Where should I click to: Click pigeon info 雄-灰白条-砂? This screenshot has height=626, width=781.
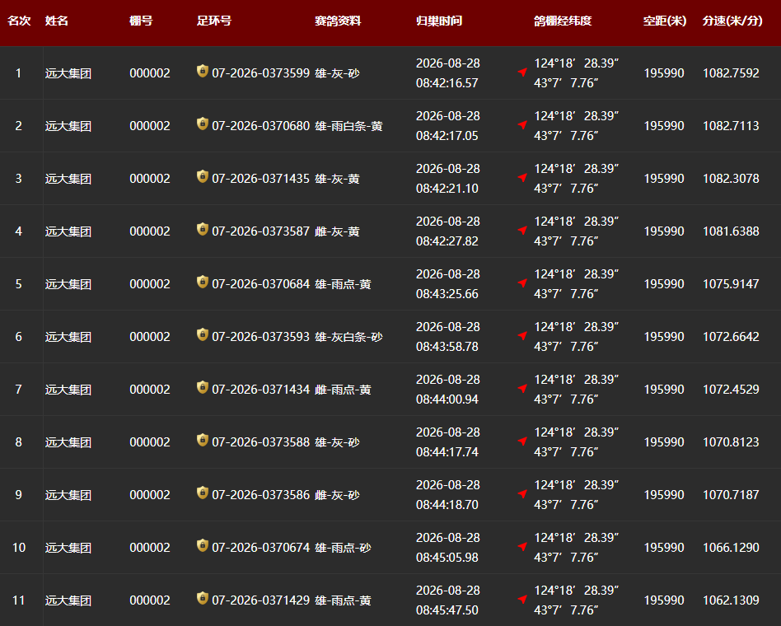tap(348, 338)
